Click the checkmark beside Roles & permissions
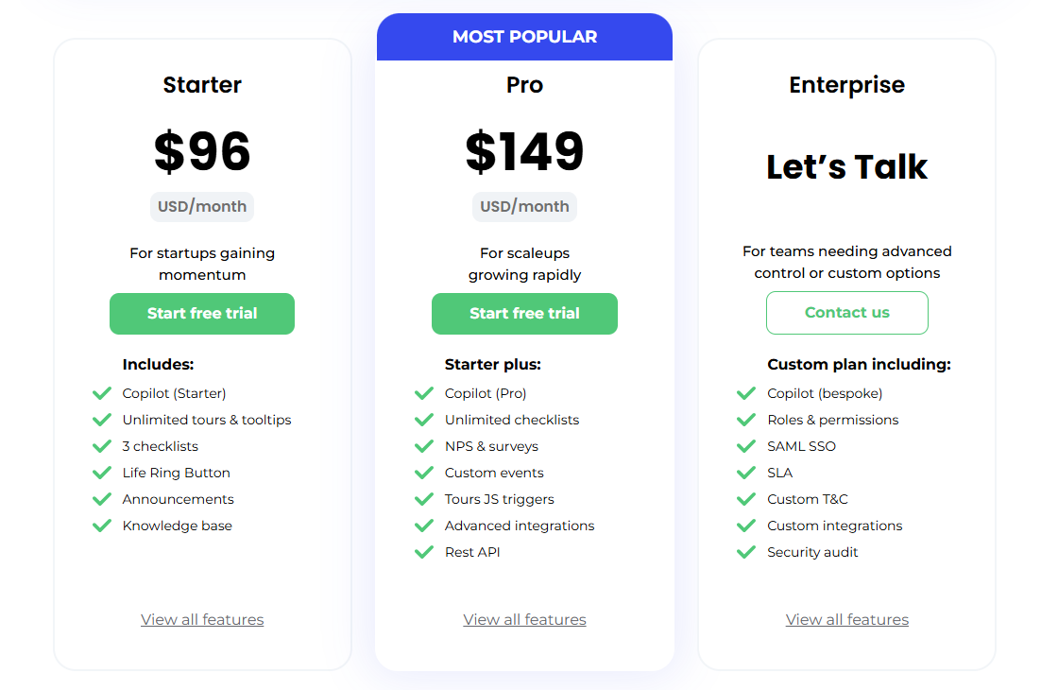The width and height of the screenshot is (1058, 690). pyautogui.click(x=746, y=420)
